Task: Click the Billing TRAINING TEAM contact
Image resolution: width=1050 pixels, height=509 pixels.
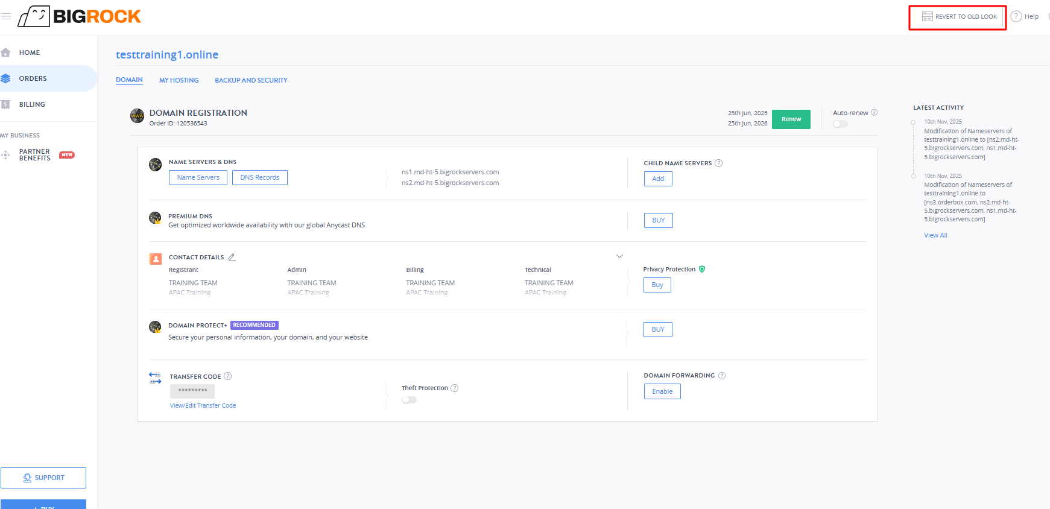Action: [x=430, y=283]
